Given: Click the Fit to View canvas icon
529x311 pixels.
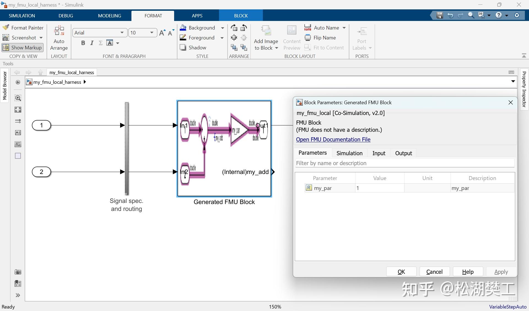Looking at the screenshot, I should [18, 109].
